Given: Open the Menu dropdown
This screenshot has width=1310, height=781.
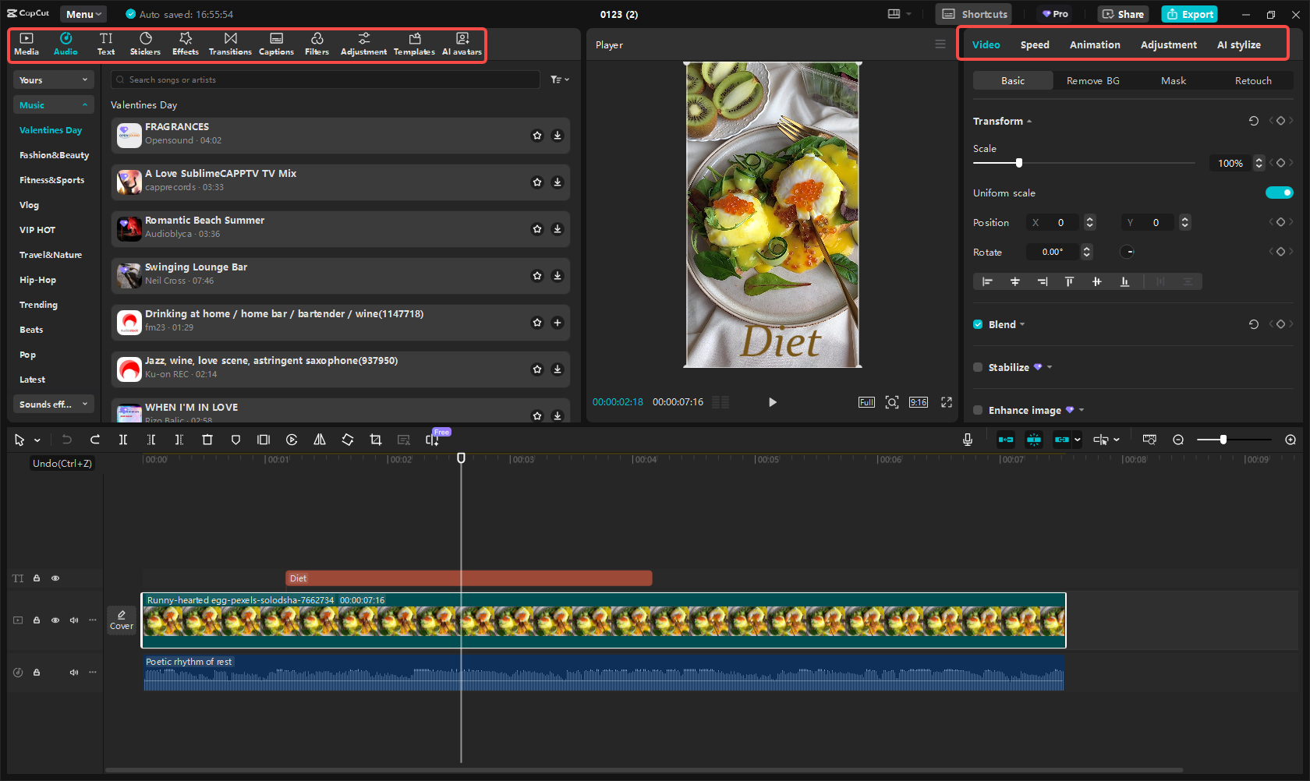Looking at the screenshot, I should 83,14.
